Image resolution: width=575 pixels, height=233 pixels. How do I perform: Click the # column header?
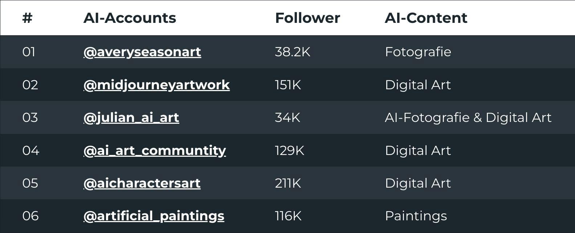(28, 18)
